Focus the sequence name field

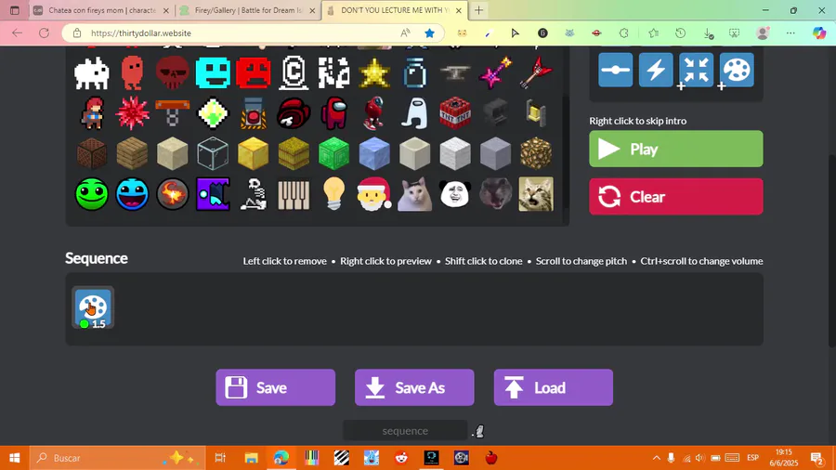tap(405, 431)
